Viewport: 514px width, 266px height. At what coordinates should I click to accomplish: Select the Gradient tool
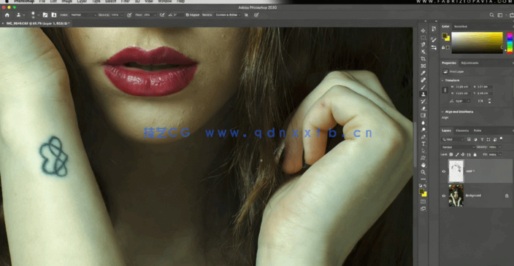[423, 115]
